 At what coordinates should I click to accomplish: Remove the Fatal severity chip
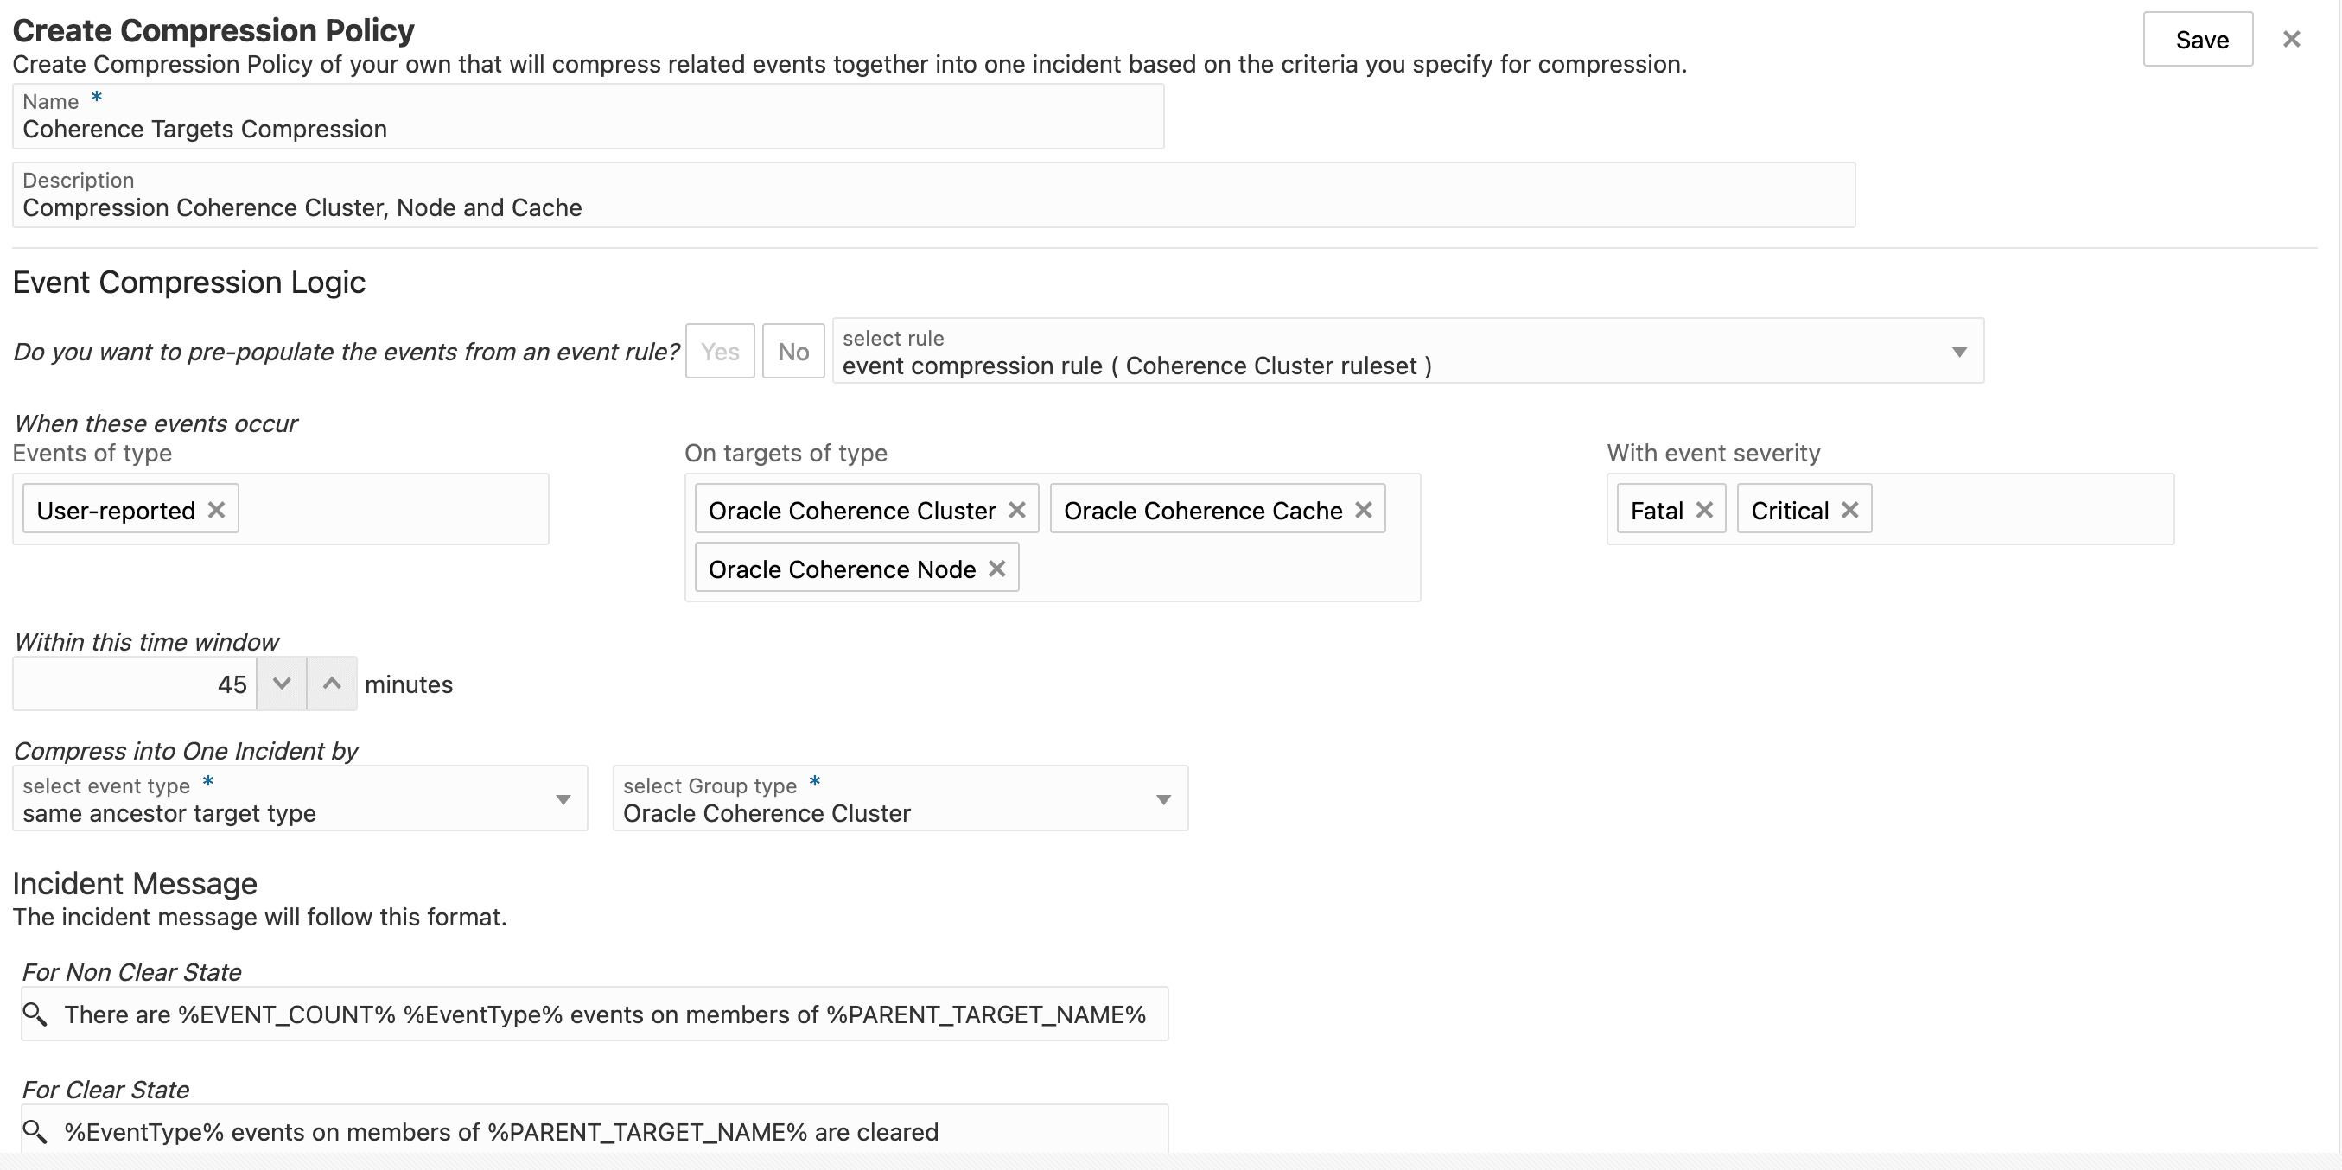click(1705, 510)
